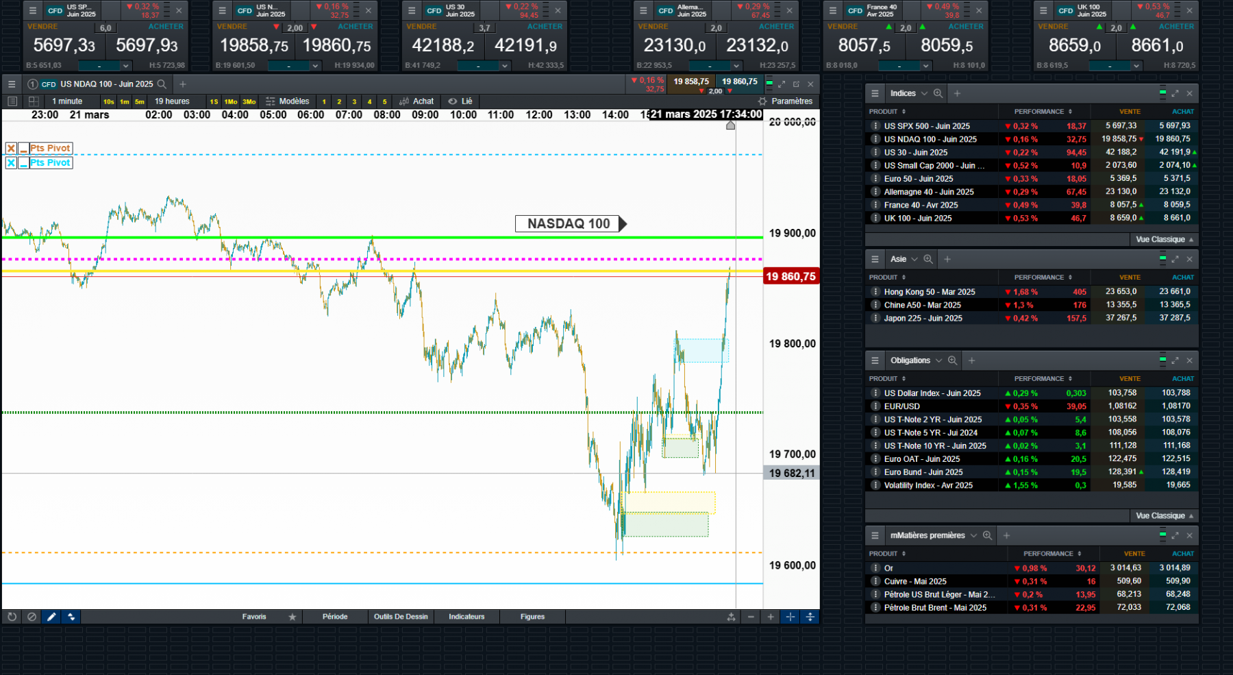This screenshot has width=1233, height=675.
Task: Search instruments in the US NDAQ 100 chart tab
Action: tap(162, 84)
